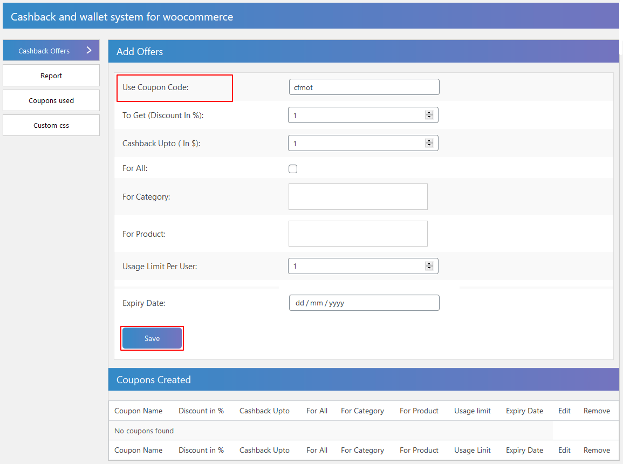Click the For Category selection box
Image resolution: width=623 pixels, height=464 pixels.
pos(358,196)
